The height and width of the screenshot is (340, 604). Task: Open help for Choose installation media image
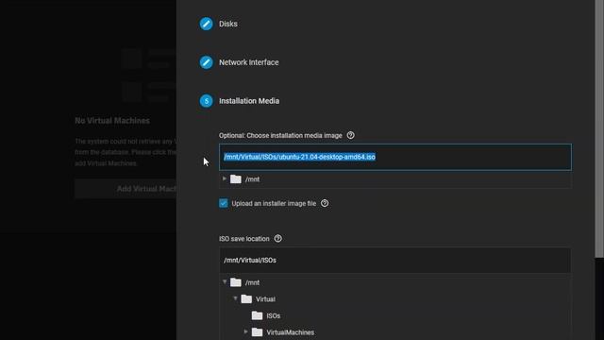point(350,135)
